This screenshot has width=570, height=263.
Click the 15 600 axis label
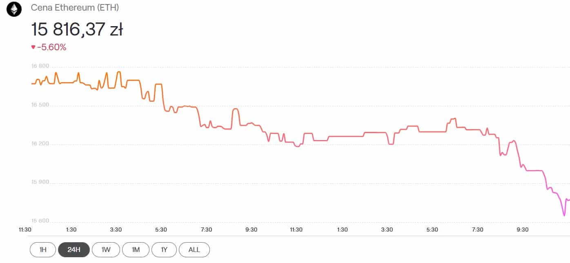(x=40, y=221)
